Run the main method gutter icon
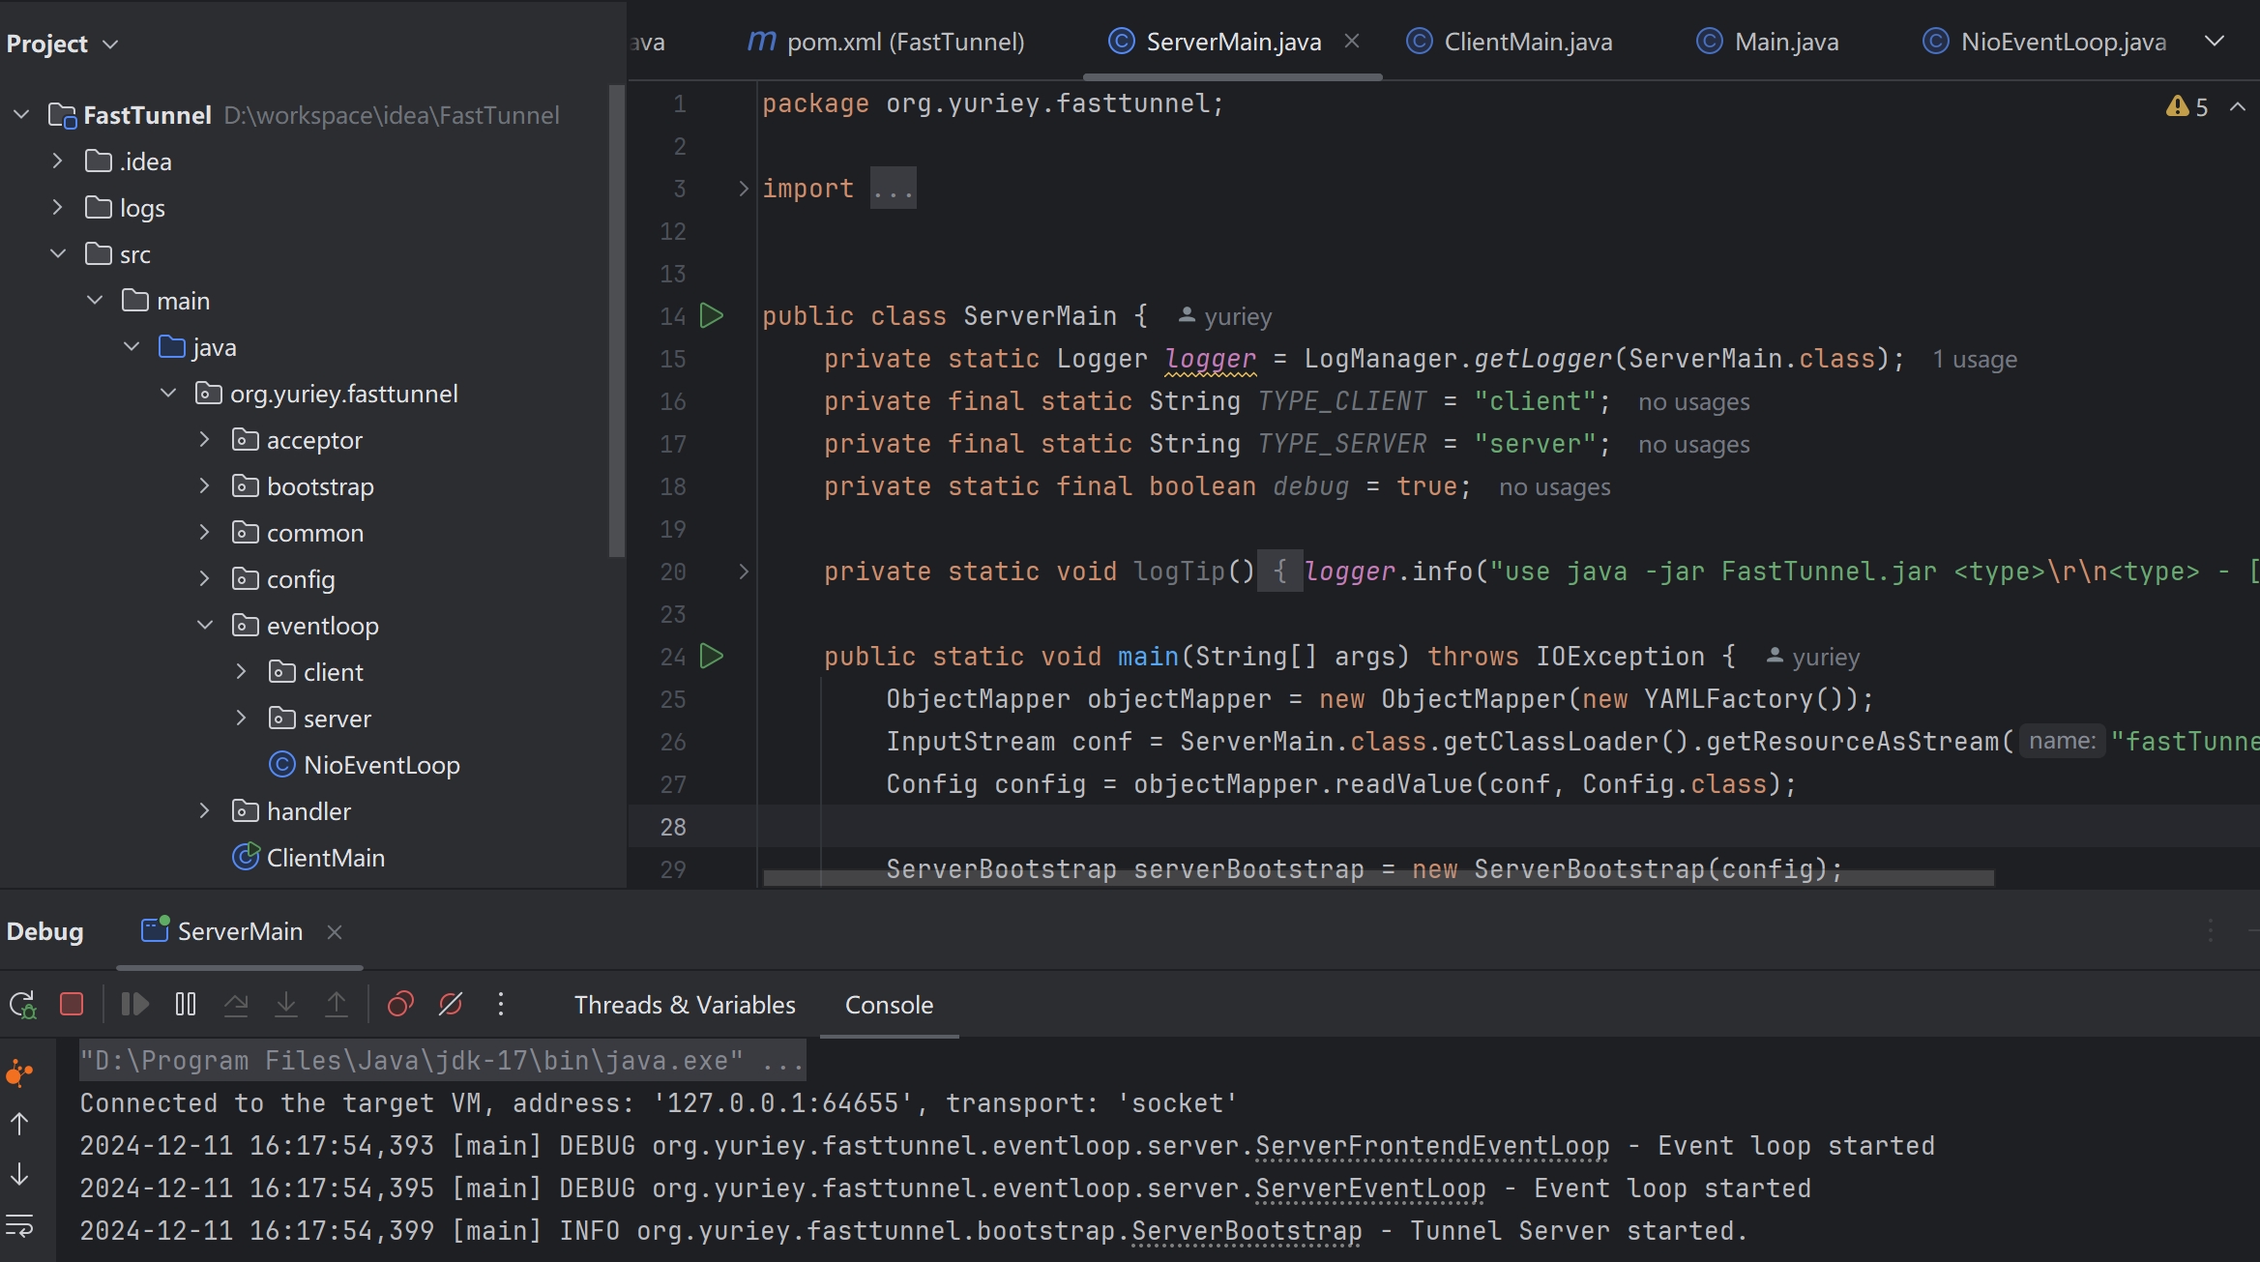2260x1262 pixels. 712,656
